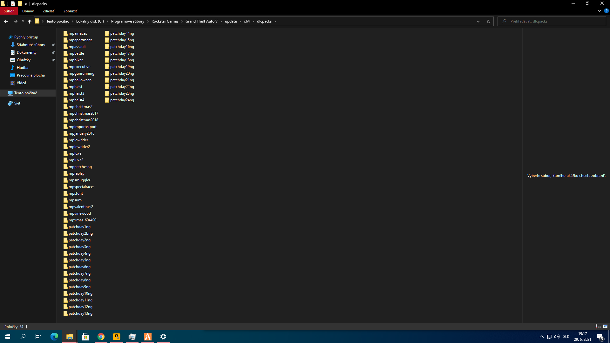Navigate up one level with the up arrow

(29, 21)
